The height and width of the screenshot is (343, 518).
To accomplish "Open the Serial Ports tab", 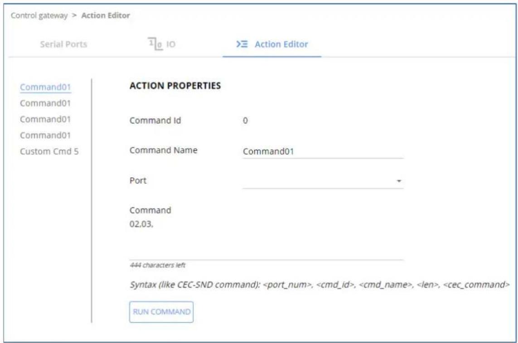I will coord(63,44).
